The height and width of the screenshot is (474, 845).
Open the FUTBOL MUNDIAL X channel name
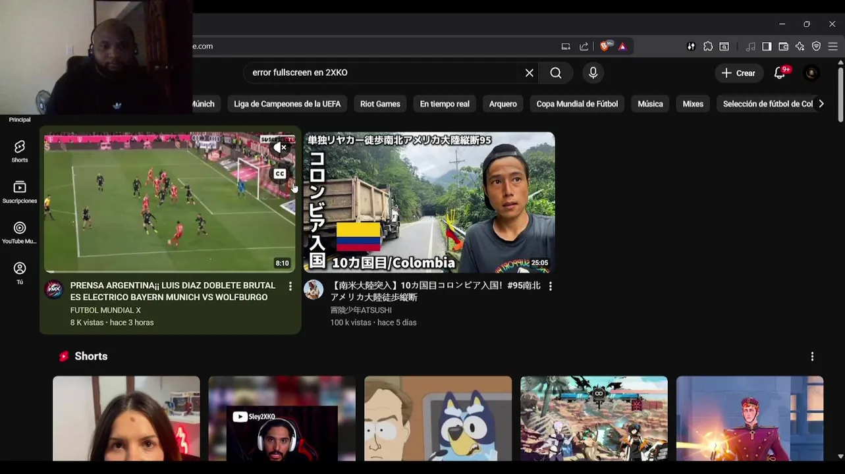pos(105,310)
